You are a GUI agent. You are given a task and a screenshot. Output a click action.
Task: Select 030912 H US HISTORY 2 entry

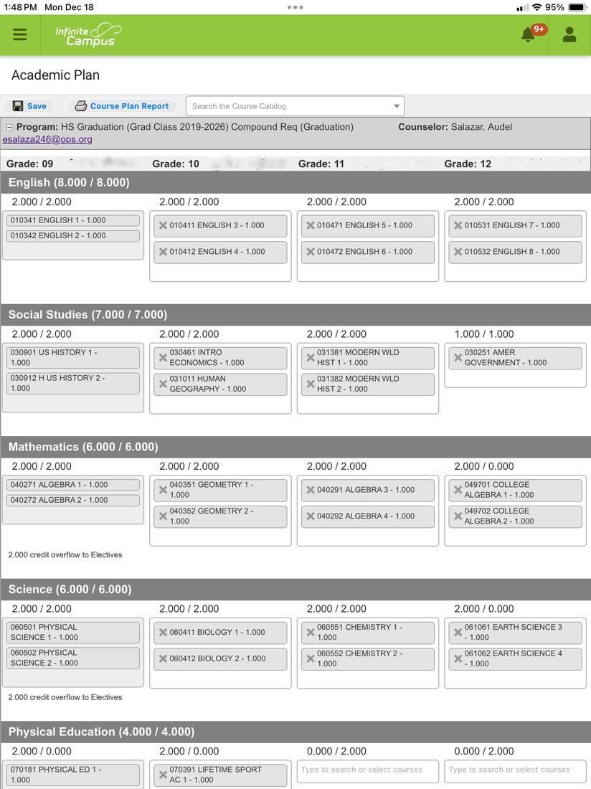[x=73, y=384]
